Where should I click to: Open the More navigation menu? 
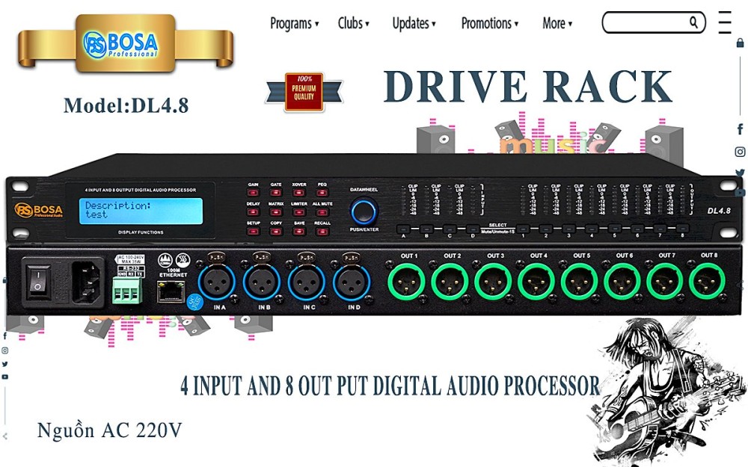click(x=557, y=23)
